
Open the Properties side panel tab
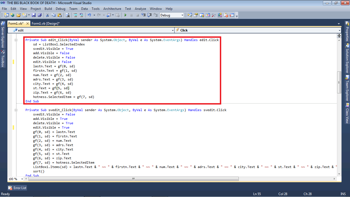(x=347, y=31)
